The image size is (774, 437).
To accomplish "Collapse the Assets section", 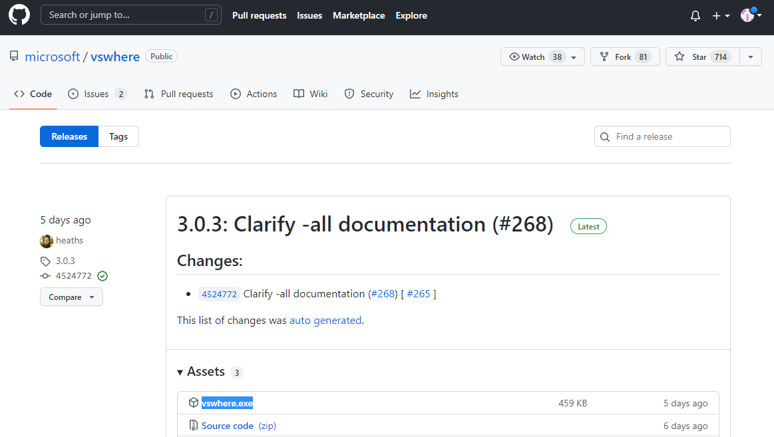I will pos(201,371).
